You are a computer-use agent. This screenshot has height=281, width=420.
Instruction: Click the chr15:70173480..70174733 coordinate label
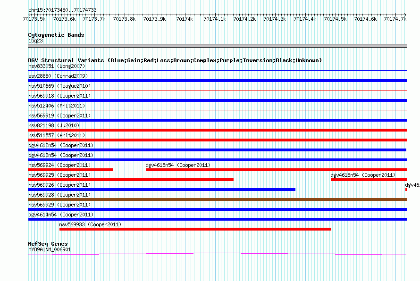pyautogui.click(x=62, y=10)
